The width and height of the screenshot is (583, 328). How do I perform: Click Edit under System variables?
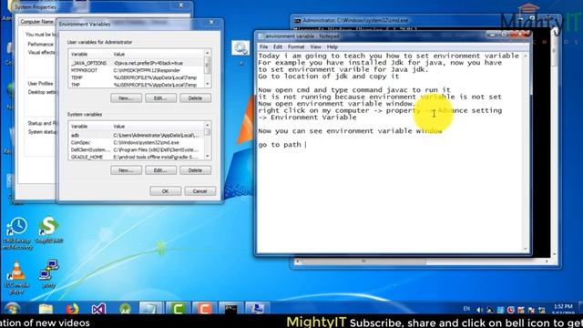click(x=160, y=170)
